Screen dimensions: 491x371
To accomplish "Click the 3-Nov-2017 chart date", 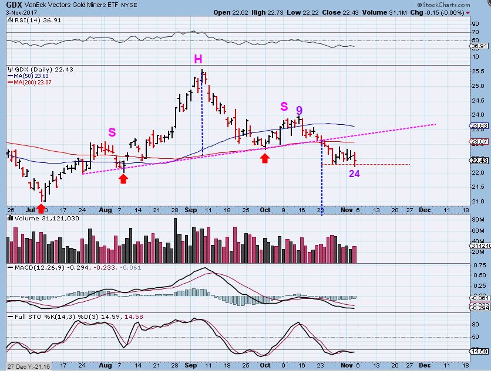I will 21,12.
